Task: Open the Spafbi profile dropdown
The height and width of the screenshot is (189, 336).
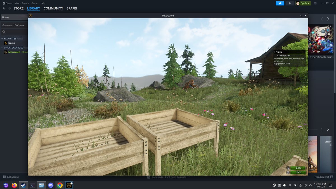Action: tap(303, 3)
